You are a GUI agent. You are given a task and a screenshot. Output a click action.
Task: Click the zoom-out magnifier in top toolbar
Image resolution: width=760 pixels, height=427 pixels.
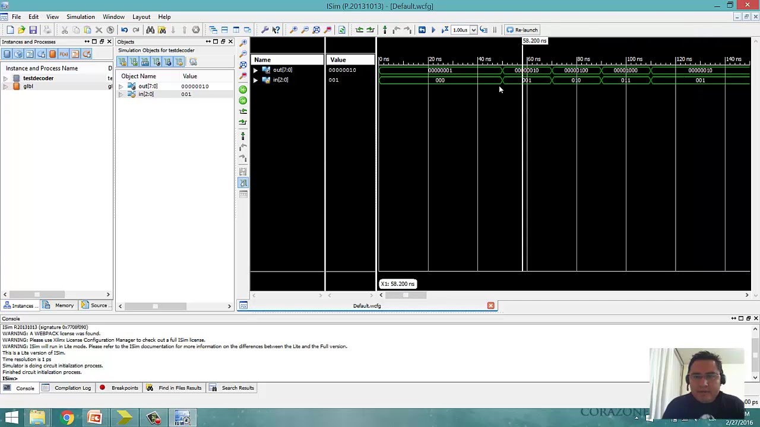305,30
